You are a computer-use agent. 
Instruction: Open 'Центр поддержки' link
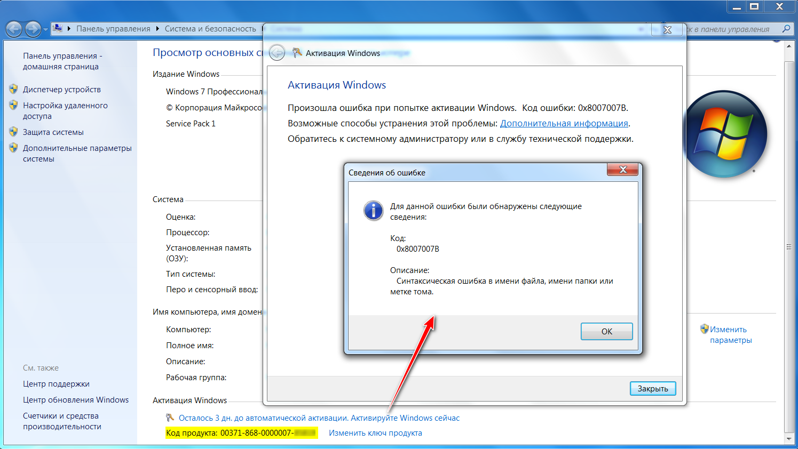point(56,384)
